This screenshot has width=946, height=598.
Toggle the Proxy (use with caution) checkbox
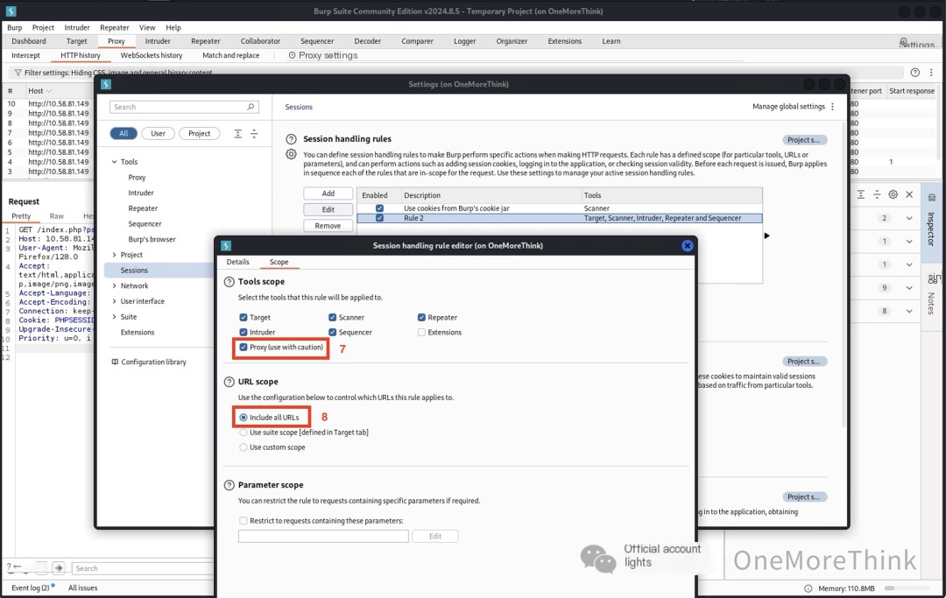point(244,348)
